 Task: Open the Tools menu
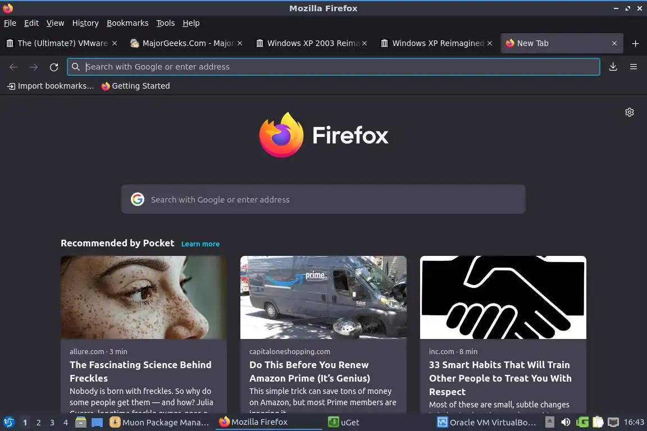click(166, 23)
